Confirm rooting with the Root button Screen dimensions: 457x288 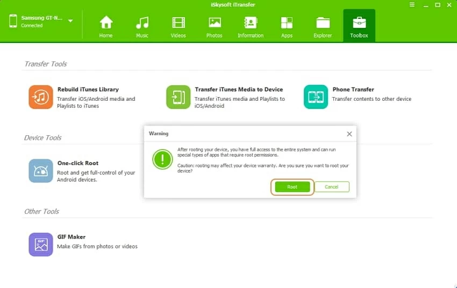pos(292,187)
